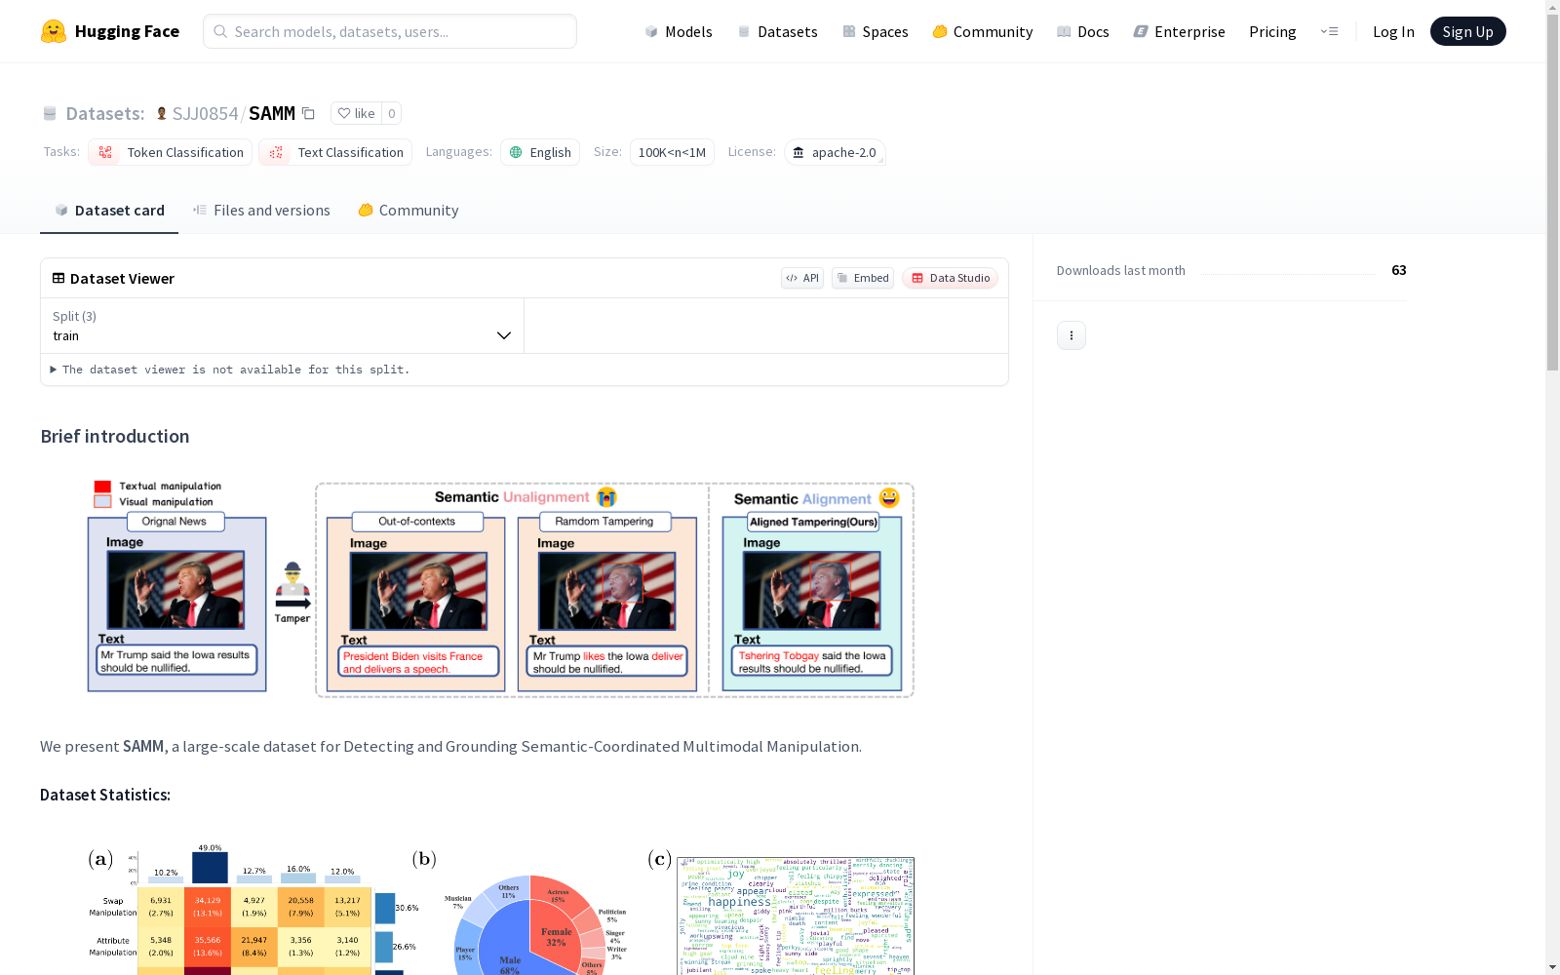The height and width of the screenshot is (975, 1560).
Task: Copy dataset name with the copy icon
Action: coord(308,113)
